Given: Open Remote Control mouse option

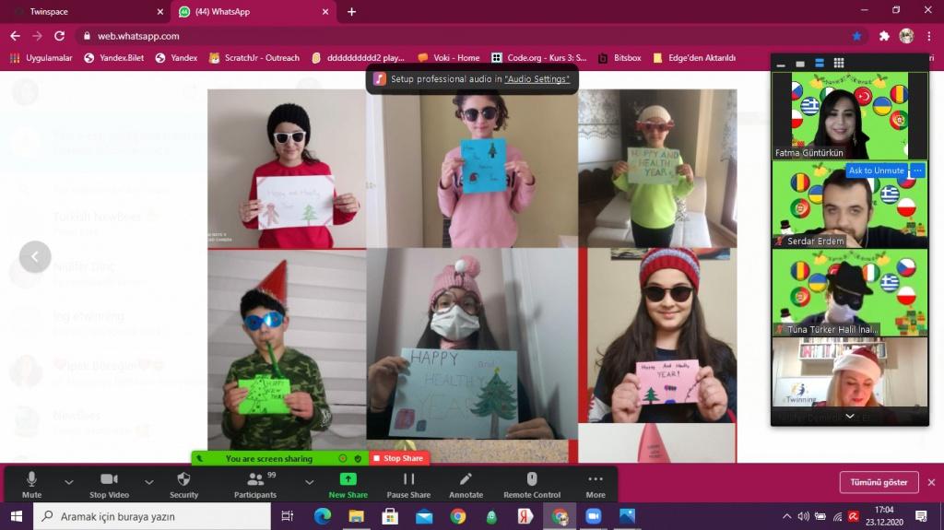Looking at the screenshot, I should 531,484.
